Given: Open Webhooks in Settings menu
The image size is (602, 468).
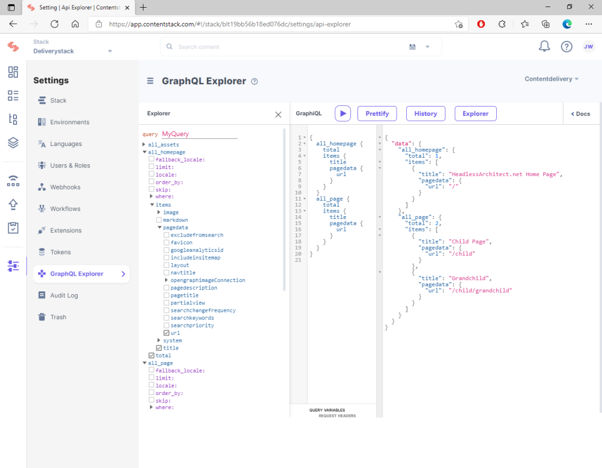Looking at the screenshot, I should pos(65,187).
